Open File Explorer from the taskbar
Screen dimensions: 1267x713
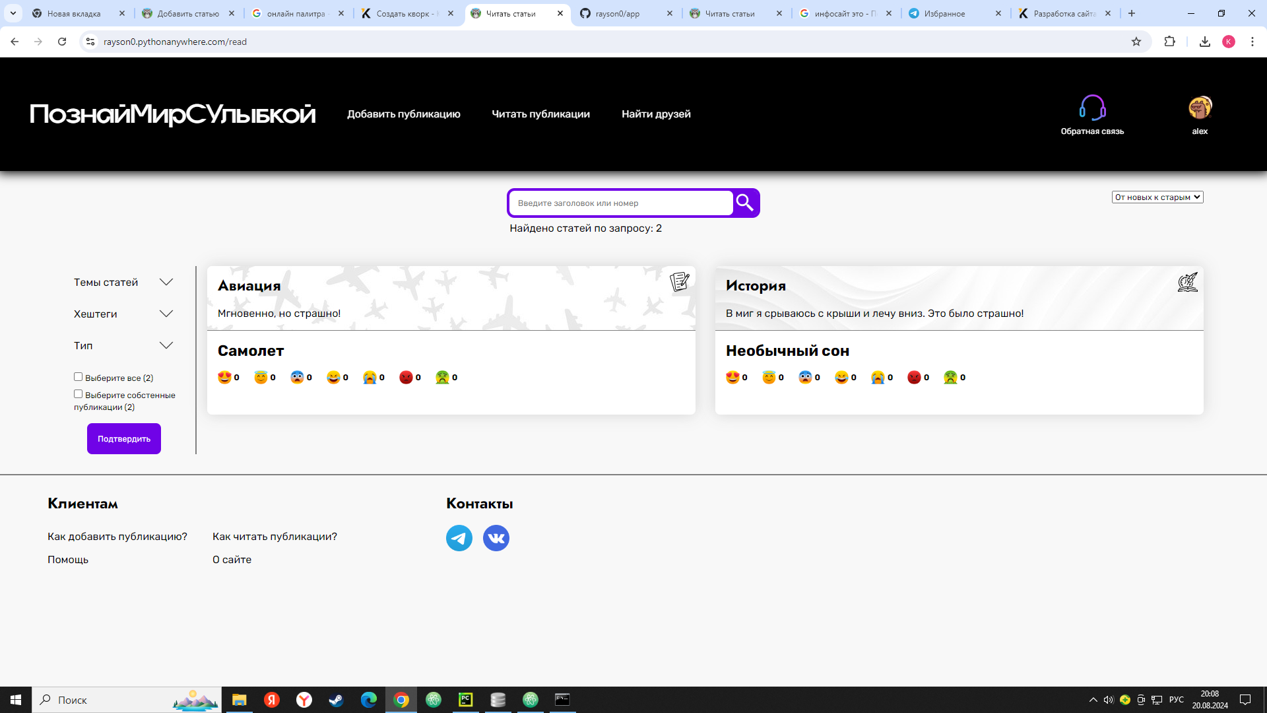pyautogui.click(x=239, y=700)
